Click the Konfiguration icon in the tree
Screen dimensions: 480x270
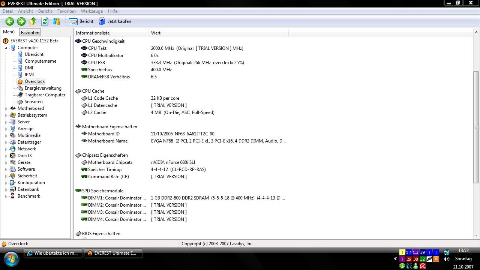[x=13, y=183]
